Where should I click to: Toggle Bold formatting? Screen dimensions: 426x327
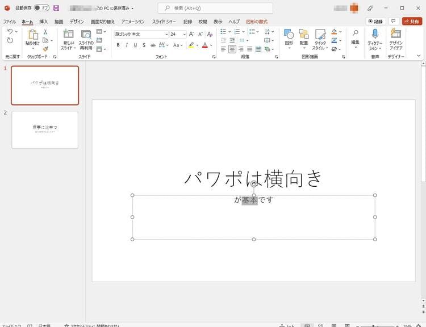click(x=118, y=45)
